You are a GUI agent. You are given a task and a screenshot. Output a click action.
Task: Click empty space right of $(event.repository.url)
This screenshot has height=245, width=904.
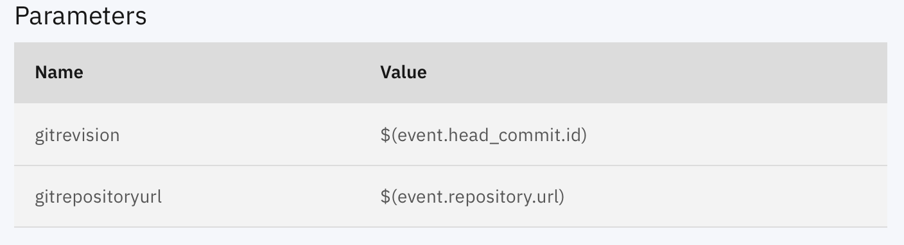coord(726,196)
